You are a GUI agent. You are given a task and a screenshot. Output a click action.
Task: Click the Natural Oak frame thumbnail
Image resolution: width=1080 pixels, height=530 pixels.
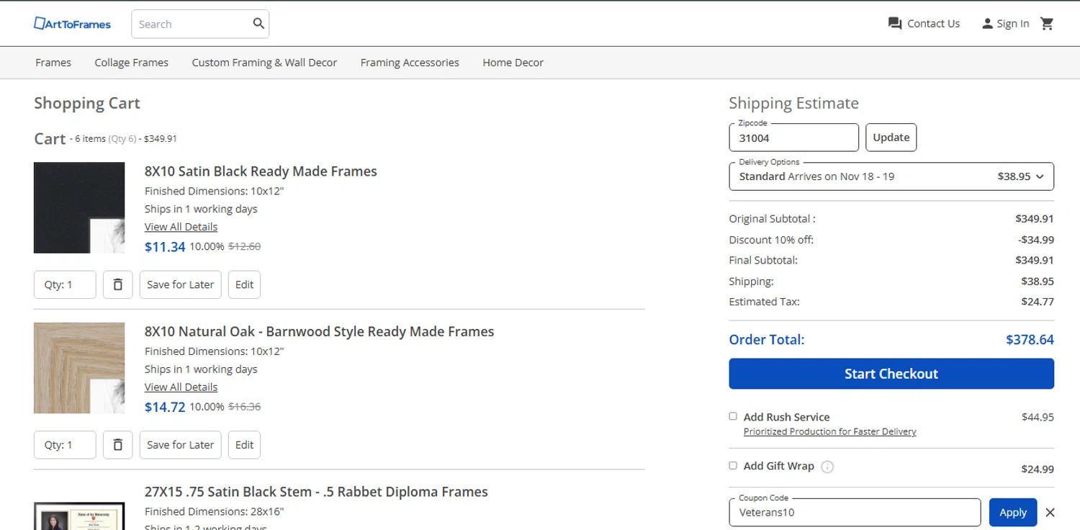click(x=79, y=368)
